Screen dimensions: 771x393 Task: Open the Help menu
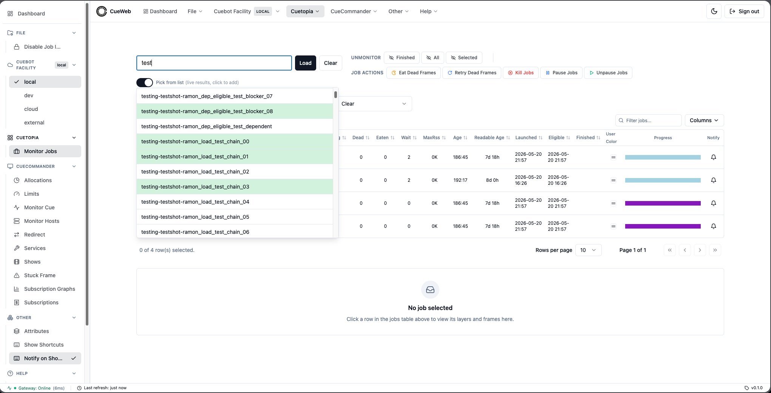pyautogui.click(x=429, y=11)
